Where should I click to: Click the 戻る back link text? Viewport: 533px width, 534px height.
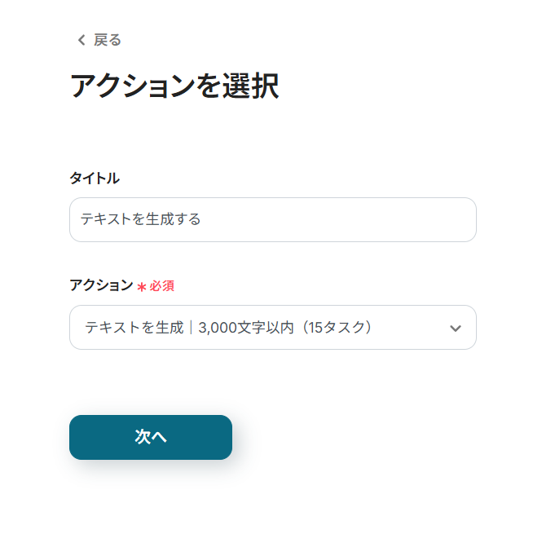[108, 40]
